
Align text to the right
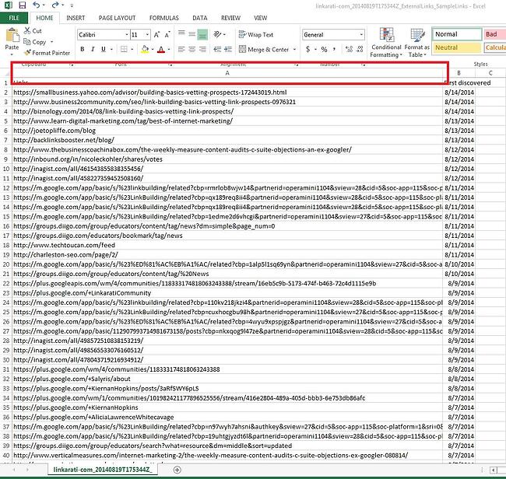pos(202,49)
